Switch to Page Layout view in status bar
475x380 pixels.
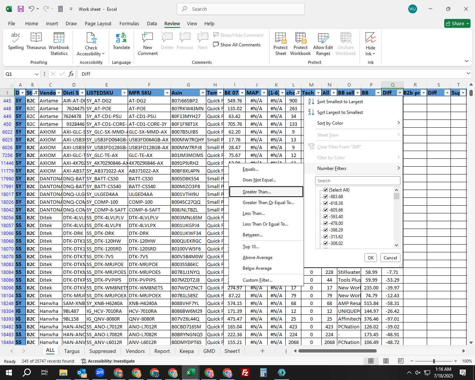coord(386,361)
